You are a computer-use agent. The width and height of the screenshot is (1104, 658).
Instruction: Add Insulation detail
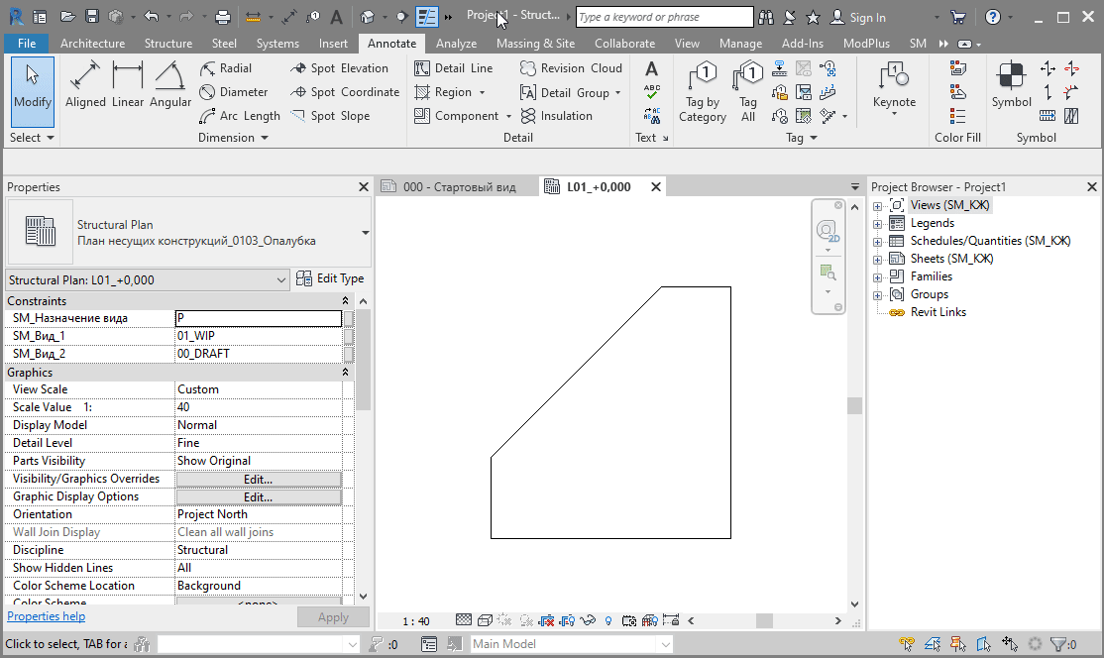556,116
